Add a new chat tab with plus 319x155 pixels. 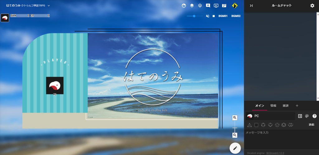pos(297,106)
